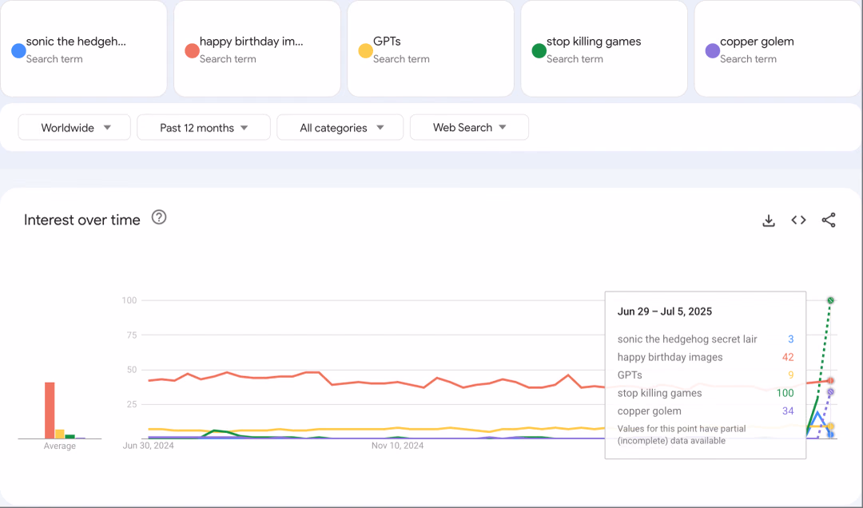Expand the All categories dropdown
Viewport: 863px width, 508px height.
coord(340,128)
